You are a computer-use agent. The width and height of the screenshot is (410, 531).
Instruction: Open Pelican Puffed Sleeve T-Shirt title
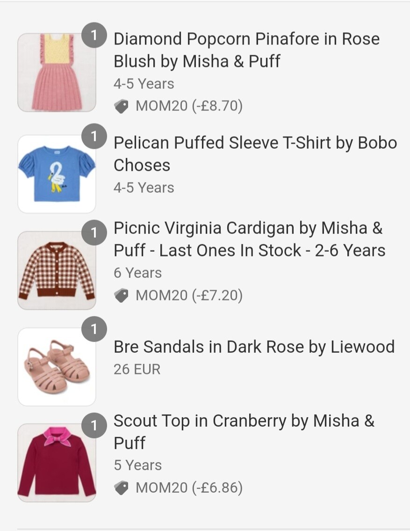point(255,154)
